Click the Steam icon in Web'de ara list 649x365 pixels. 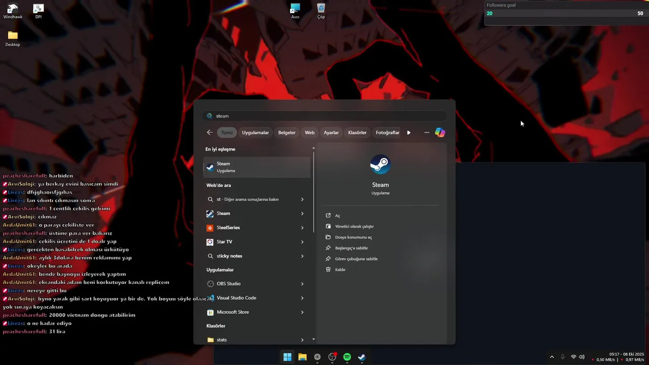pyautogui.click(x=210, y=213)
